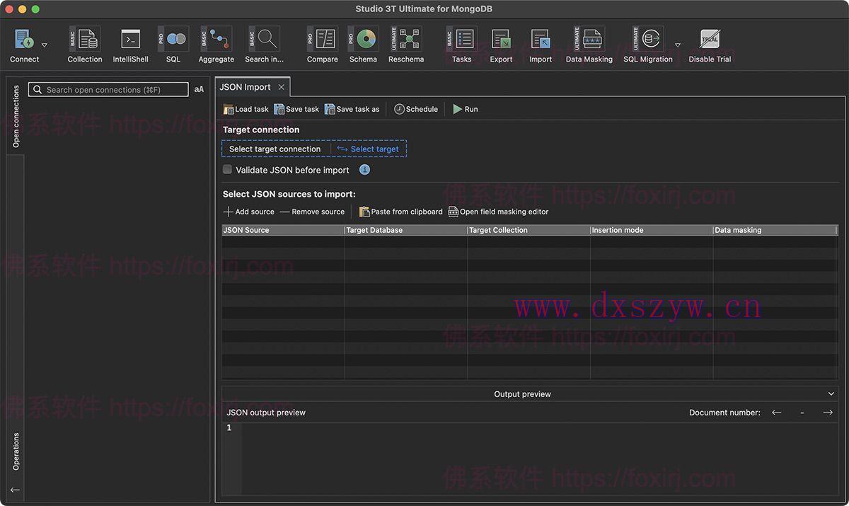Click the Load task button

246,109
